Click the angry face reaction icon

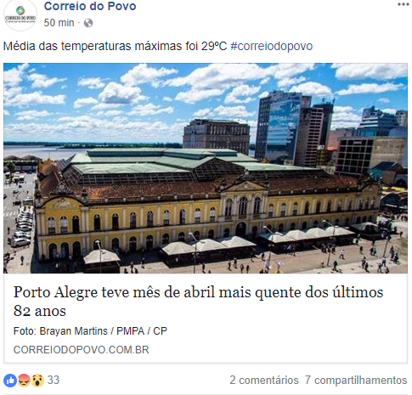point(24,381)
